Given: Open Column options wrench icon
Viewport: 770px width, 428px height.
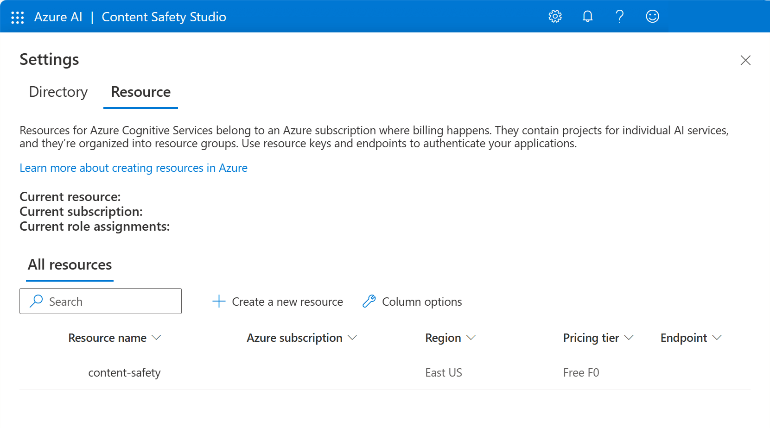Looking at the screenshot, I should (369, 302).
